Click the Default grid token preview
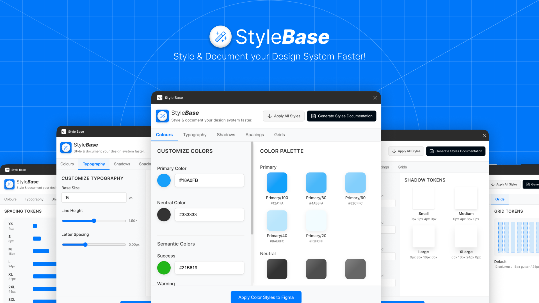Viewport: 539px width, 303px height. point(517,237)
